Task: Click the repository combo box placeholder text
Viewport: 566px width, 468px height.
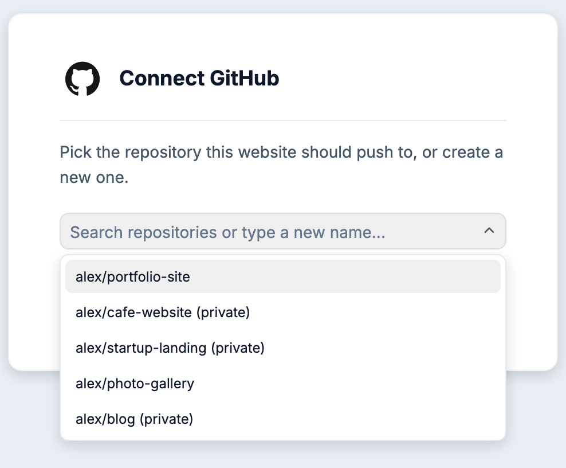Action: click(x=227, y=232)
